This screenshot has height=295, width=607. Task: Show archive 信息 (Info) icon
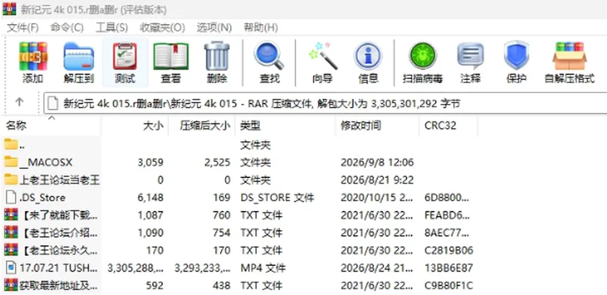tap(368, 63)
